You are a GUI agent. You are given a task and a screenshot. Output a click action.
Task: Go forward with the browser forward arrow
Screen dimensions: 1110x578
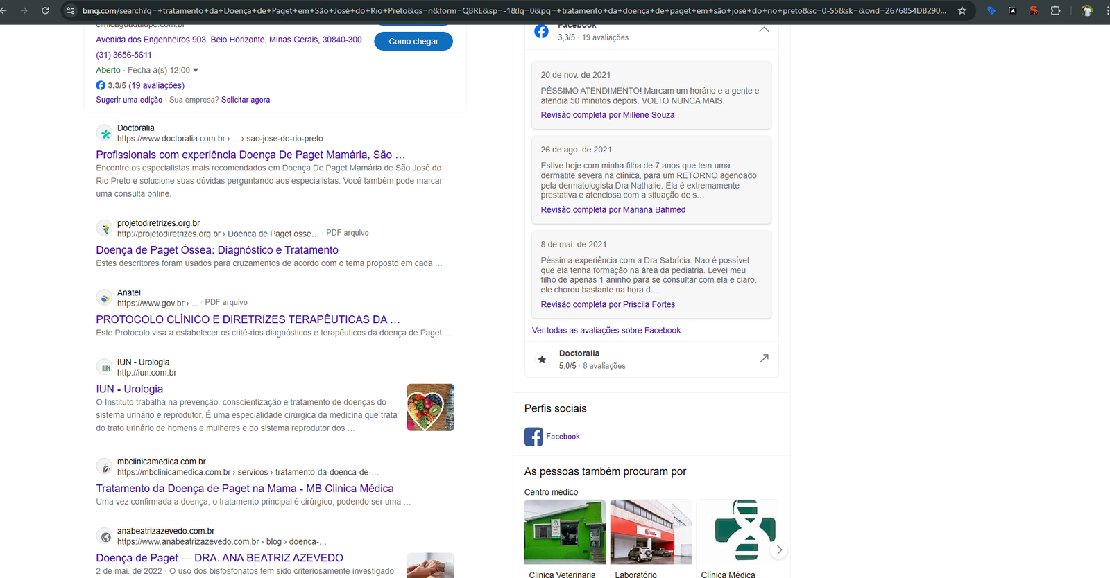tap(24, 10)
